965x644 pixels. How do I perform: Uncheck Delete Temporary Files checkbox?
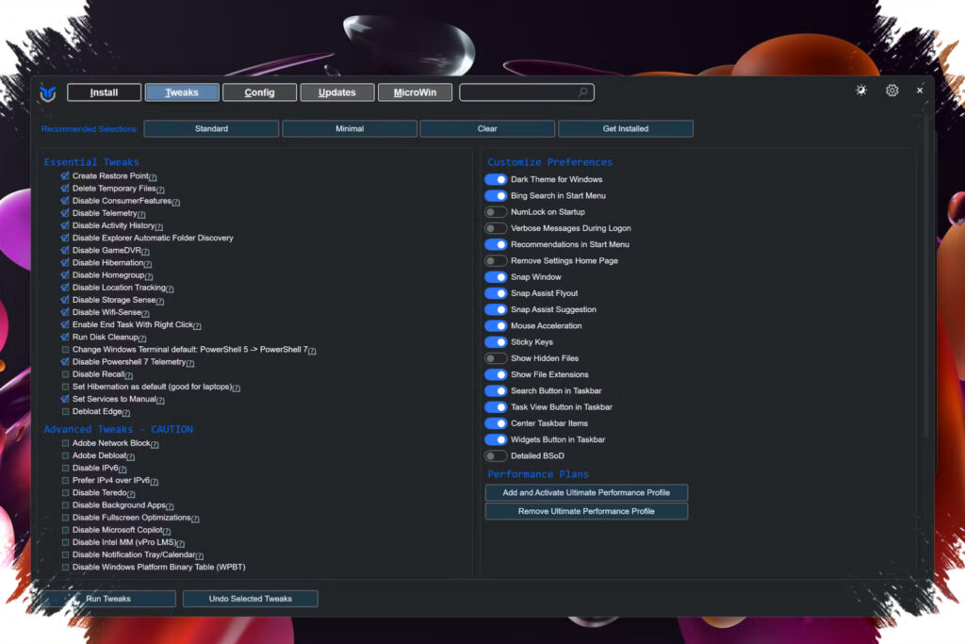click(65, 189)
